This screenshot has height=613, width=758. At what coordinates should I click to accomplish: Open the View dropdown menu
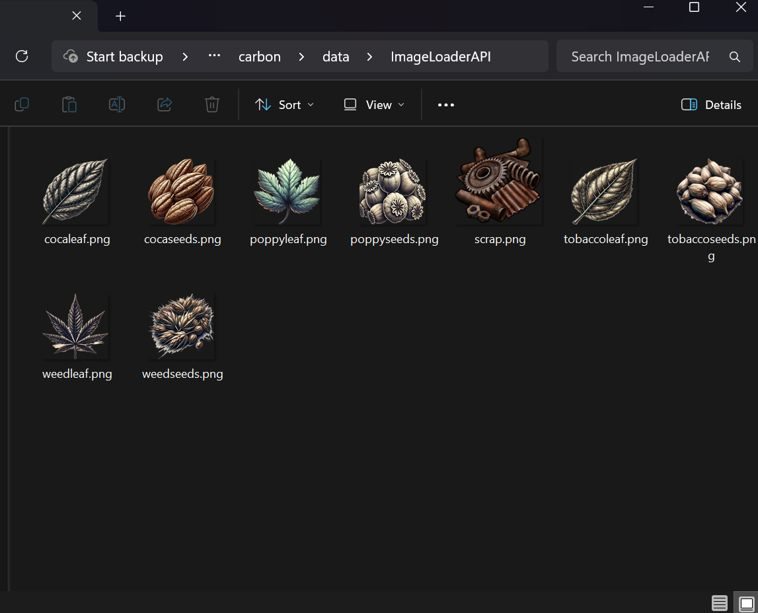[374, 104]
